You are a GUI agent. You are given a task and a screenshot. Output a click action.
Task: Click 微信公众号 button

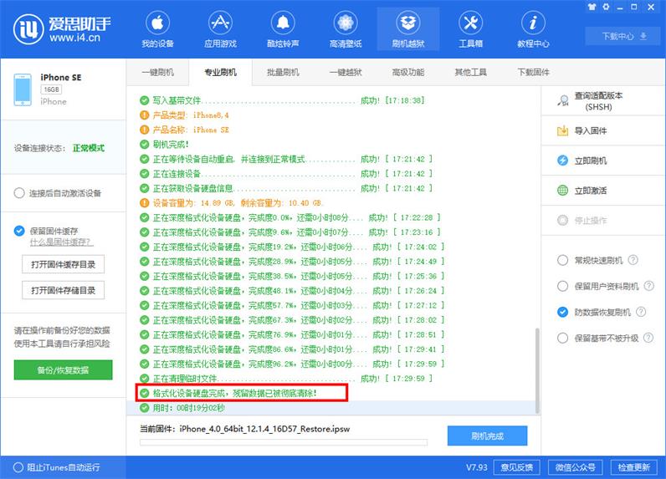pyautogui.click(x=575, y=467)
